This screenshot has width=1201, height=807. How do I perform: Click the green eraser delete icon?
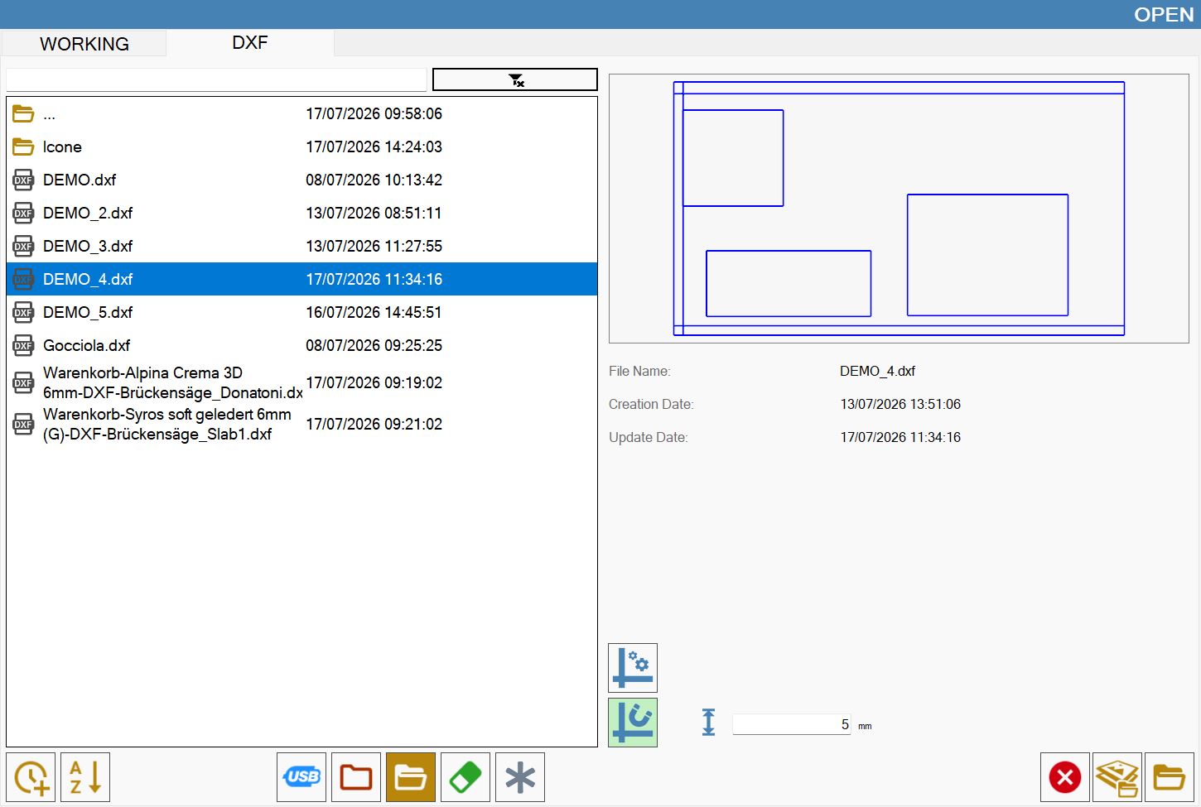click(x=465, y=777)
